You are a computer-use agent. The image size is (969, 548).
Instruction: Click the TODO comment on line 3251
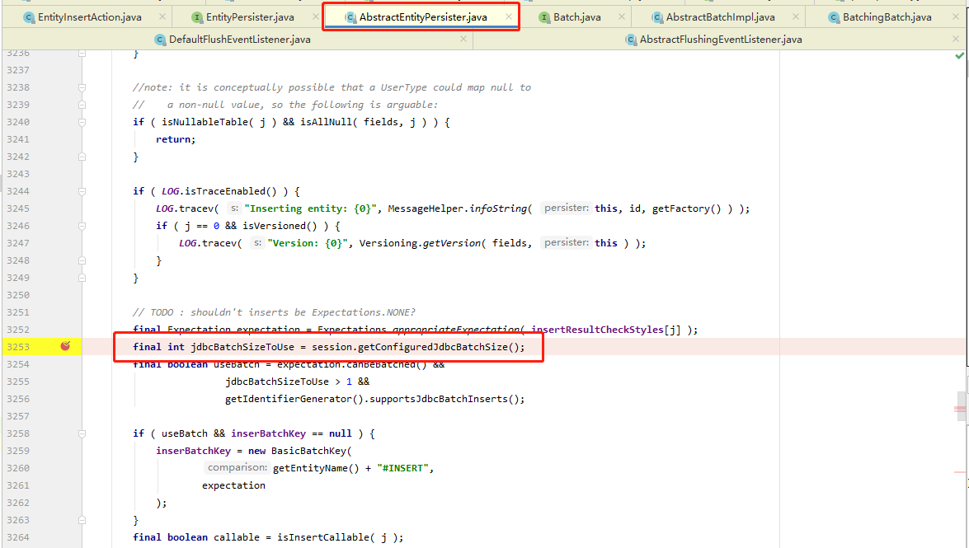point(274,312)
